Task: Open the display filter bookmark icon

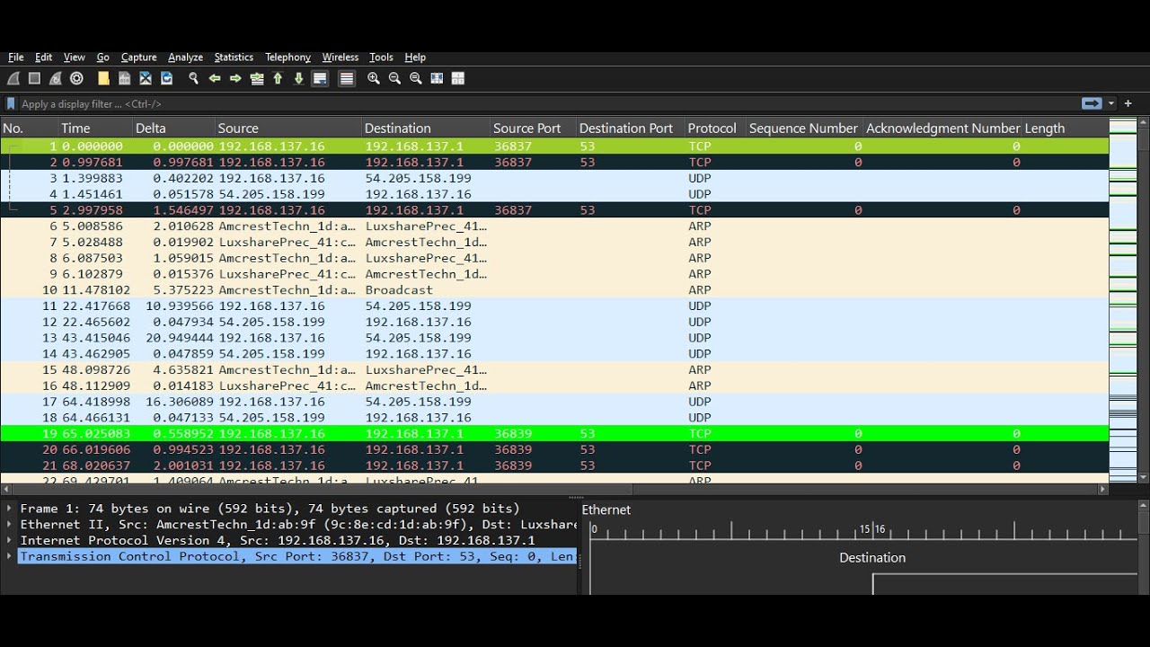Action: point(11,103)
